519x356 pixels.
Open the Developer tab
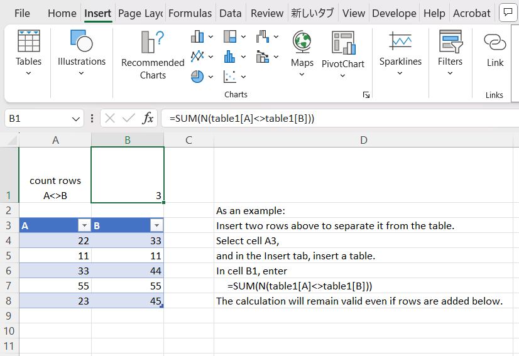[x=394, y=13]
